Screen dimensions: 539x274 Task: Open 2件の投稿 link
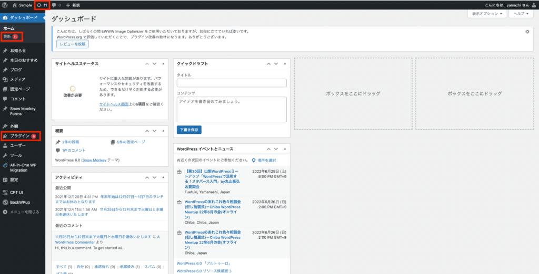coord(71,142)
